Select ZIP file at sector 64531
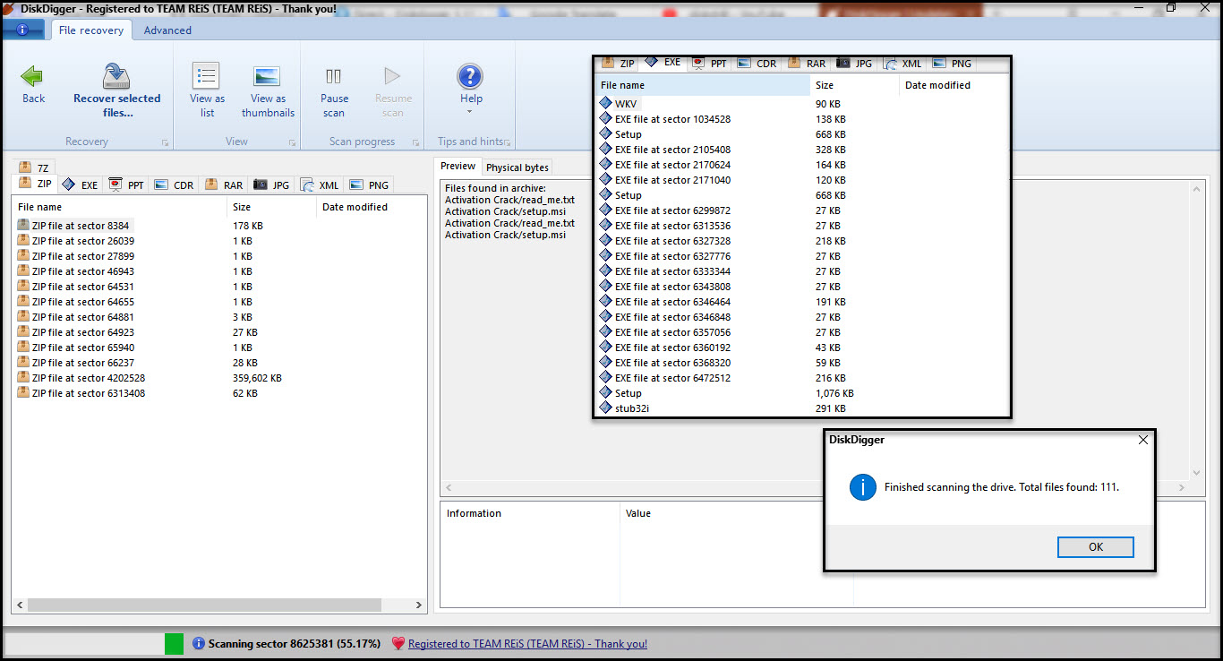Viewport: 1223px width, 661px height. coord(83,287)
